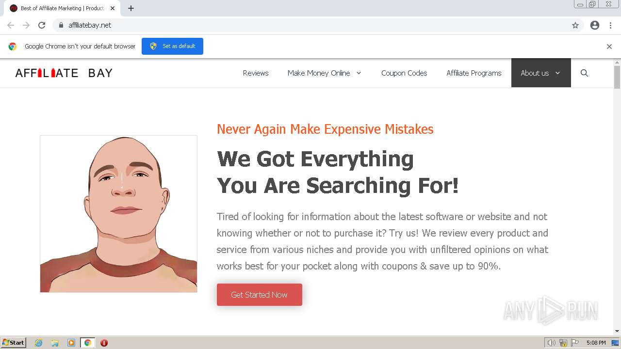Image resolution: width=621 pixels, height=349 pixels.
Task: Open the Coupon Codes menu item
Action: pyautogui.click(x=404, y=73)
